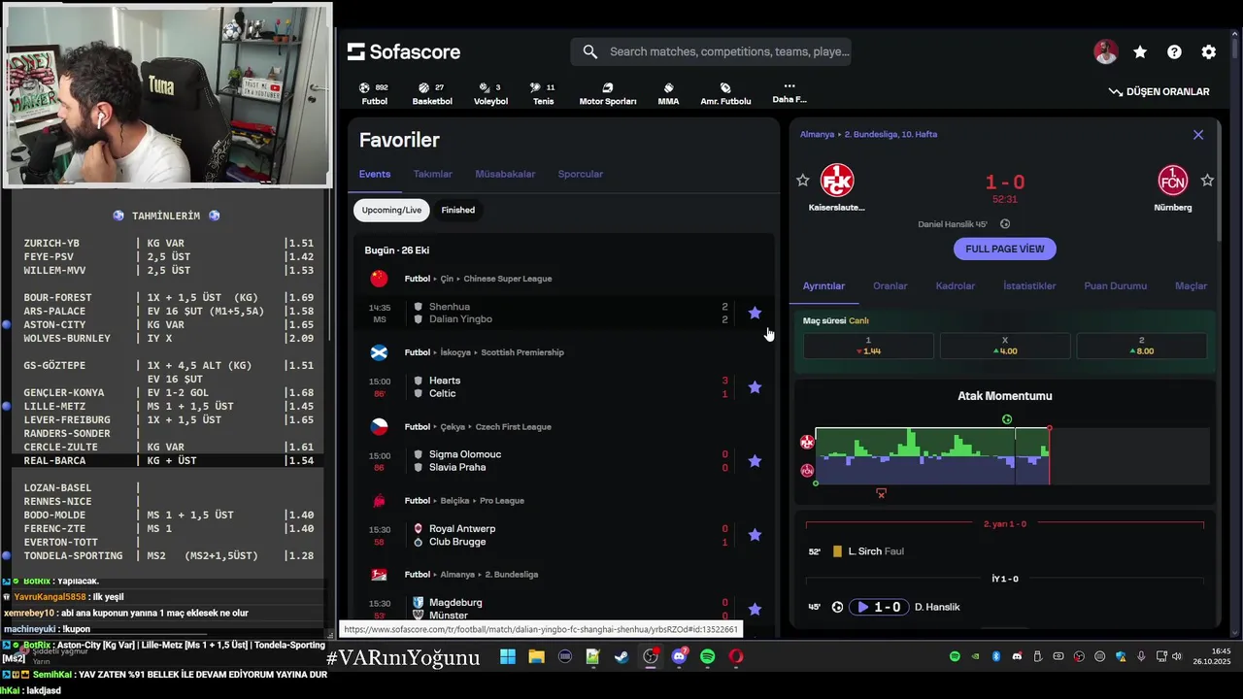The height and width of the screenshot is (699, 1243).
Task: Focus the Search matches input field
Action: [x=711, y=51]
